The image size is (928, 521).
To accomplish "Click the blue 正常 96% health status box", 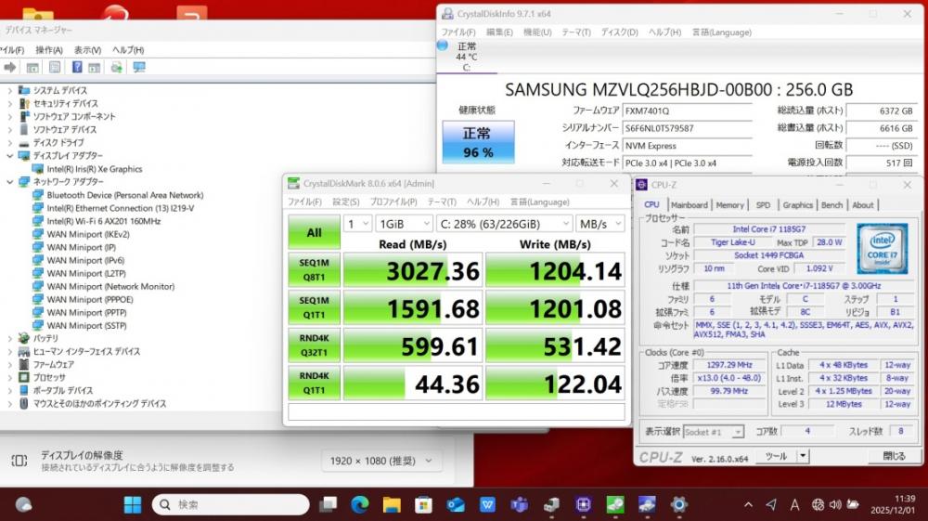I will pyautogui.click(x=478, y=143).
